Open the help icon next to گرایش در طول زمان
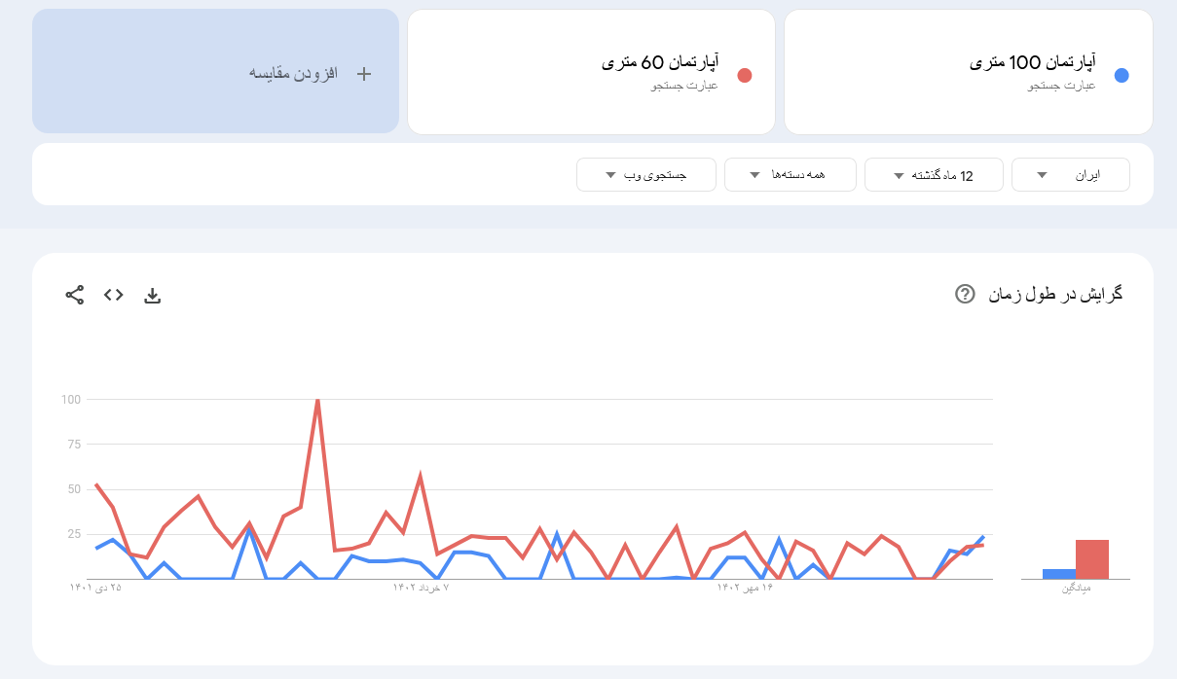This screenshot has height=679, width=1177. pyautogui.click(x=964, y=294)
